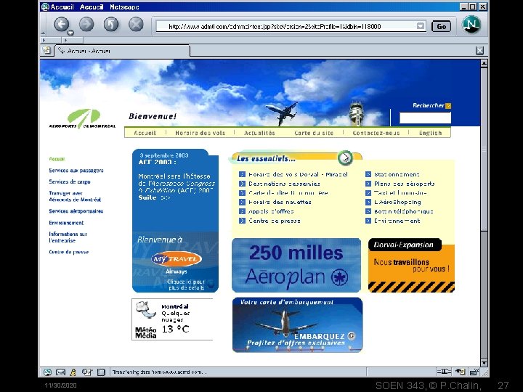Click the Composer icon in status bar
The image size is (523, 392).
click(x=87, y=372)
